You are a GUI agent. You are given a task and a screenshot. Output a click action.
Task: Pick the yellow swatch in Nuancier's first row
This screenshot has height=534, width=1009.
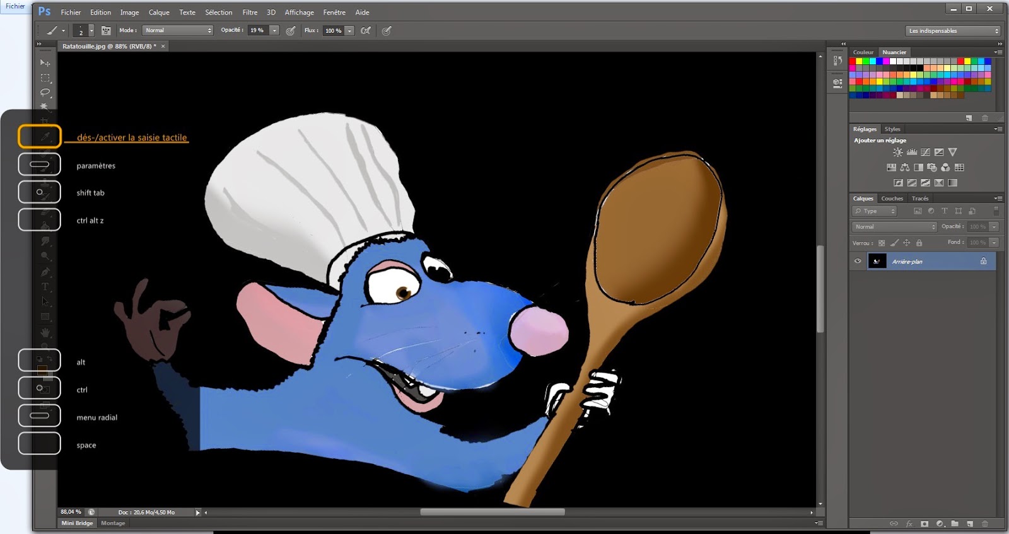[x=859, y=61]
